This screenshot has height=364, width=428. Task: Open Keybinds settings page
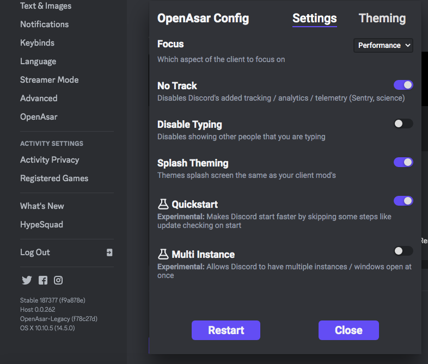37,43
